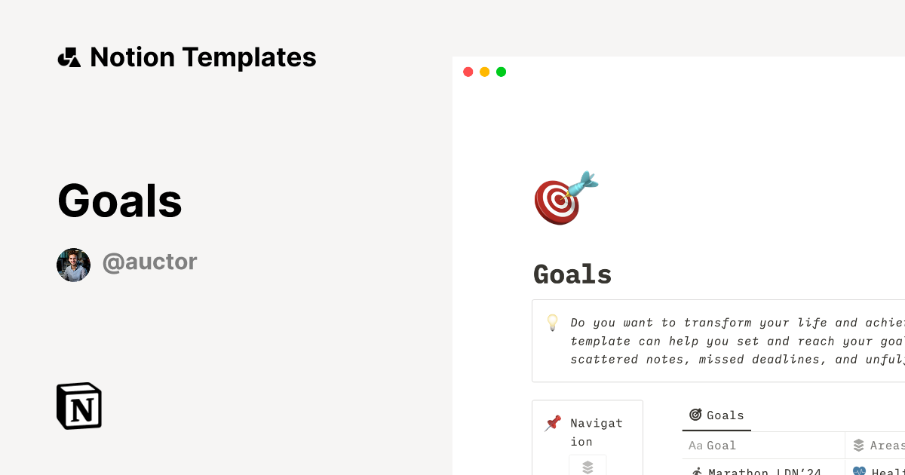Viewport: 905px width, 475px height.
Task: Click the stack icon in the Areas column
Action: [x=858, y=445]
